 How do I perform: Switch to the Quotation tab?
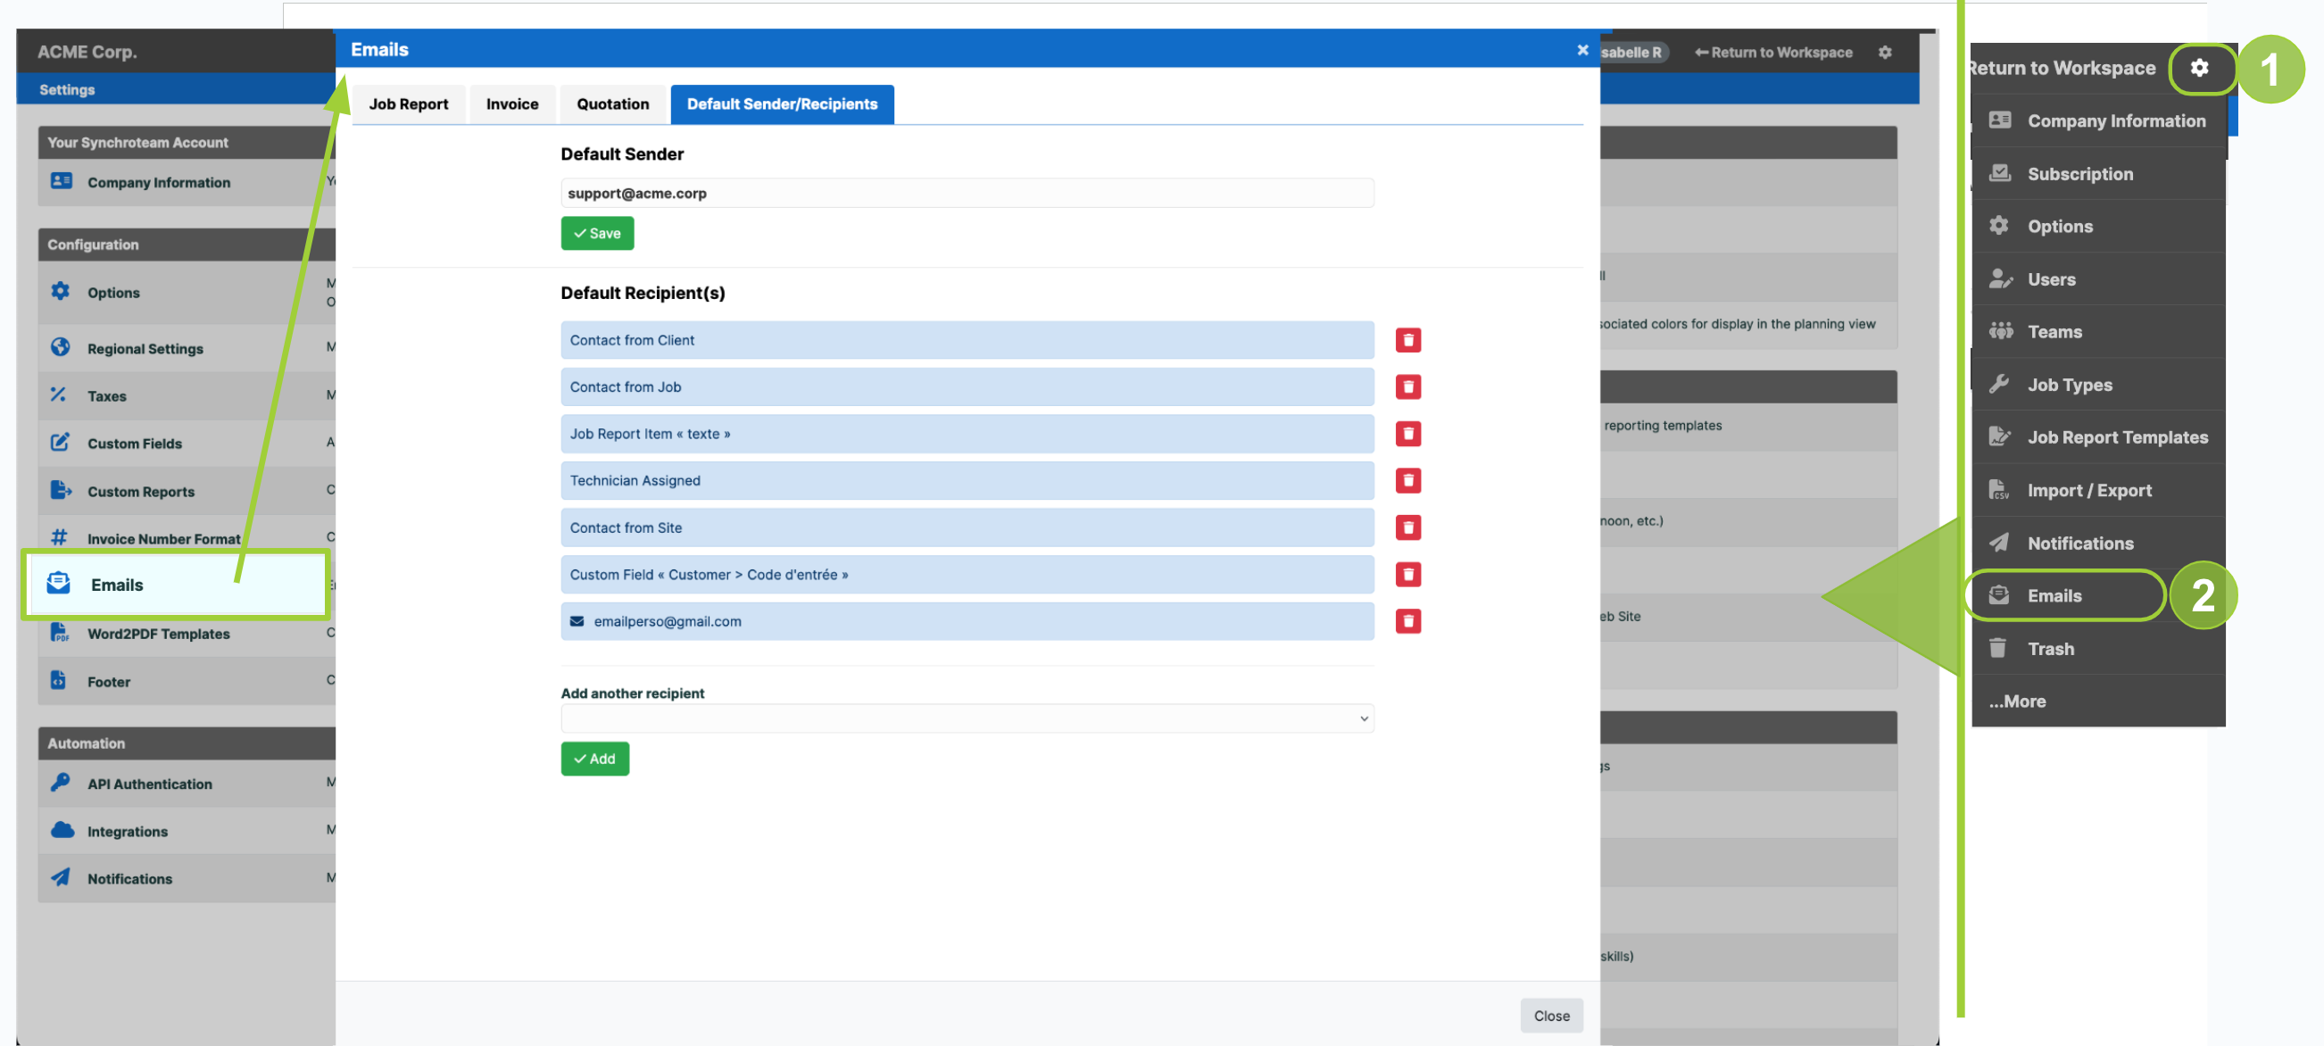coord(613,104)
